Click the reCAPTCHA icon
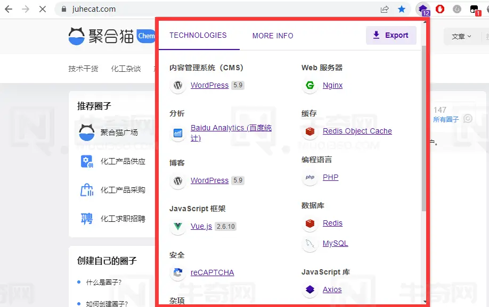489x307 pixels. point(178,273)
